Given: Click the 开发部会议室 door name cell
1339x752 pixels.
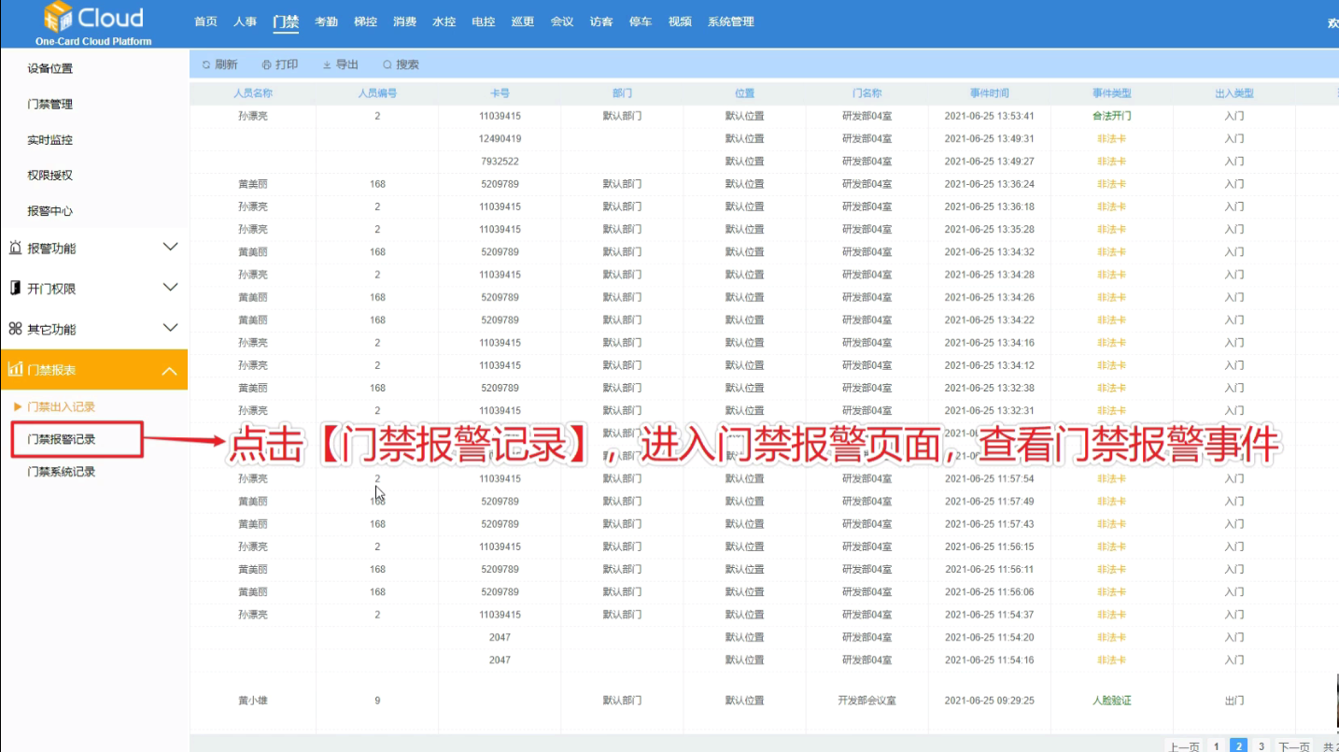Looking at the screenshot, I should 867,701.
